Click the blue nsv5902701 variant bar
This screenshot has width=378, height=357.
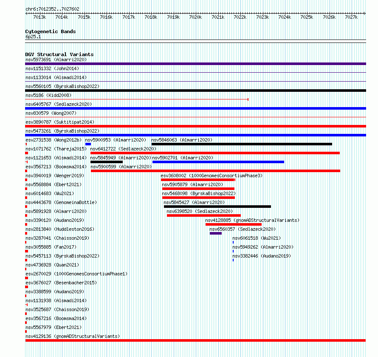tap(218, 162)
